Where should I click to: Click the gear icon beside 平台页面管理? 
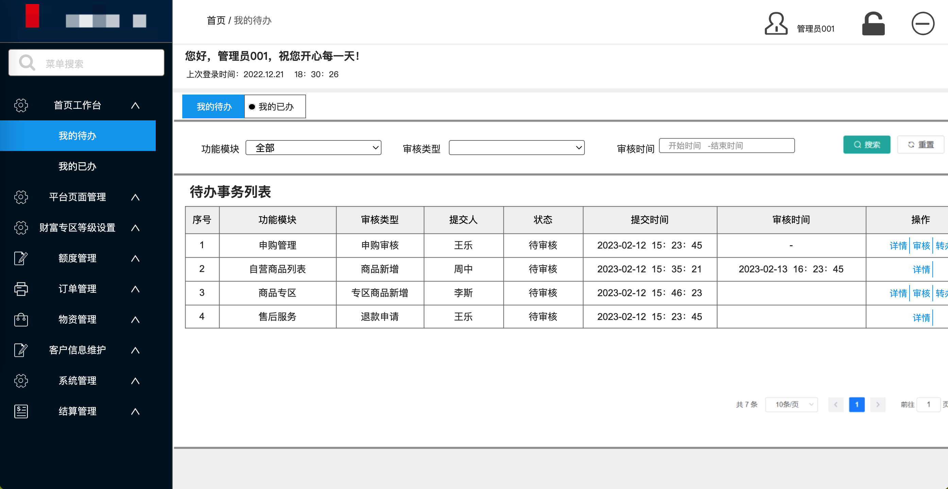tap(21, 197)
